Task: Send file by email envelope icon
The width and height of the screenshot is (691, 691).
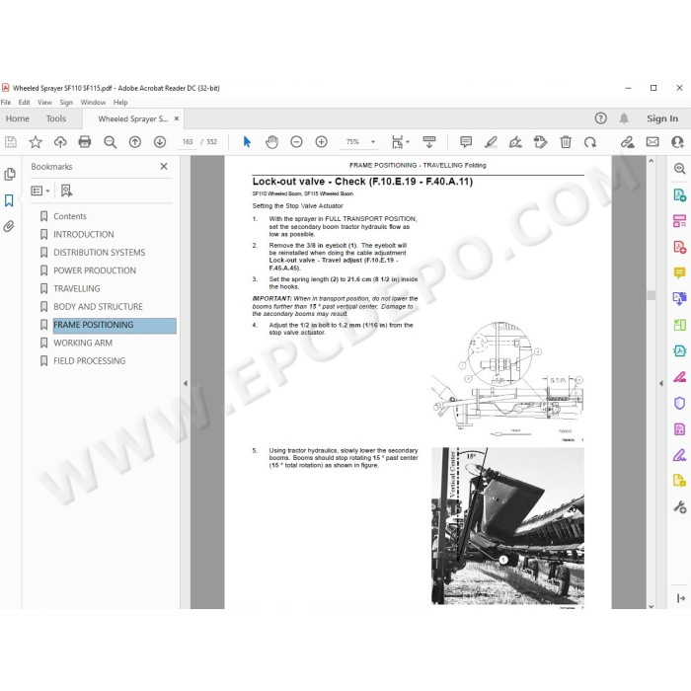Action: (653, 142)
